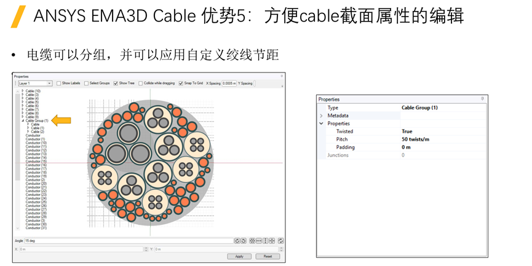Select Cable Group (1) in the tree
This screenshot has width=532, height=266.
(x=37, y=120)
